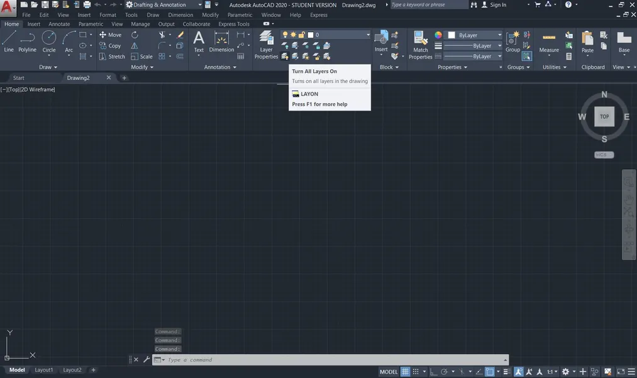The image size is (637, 378).
Task: Toggle grid display in the status bar
Action: coord(405,371)
